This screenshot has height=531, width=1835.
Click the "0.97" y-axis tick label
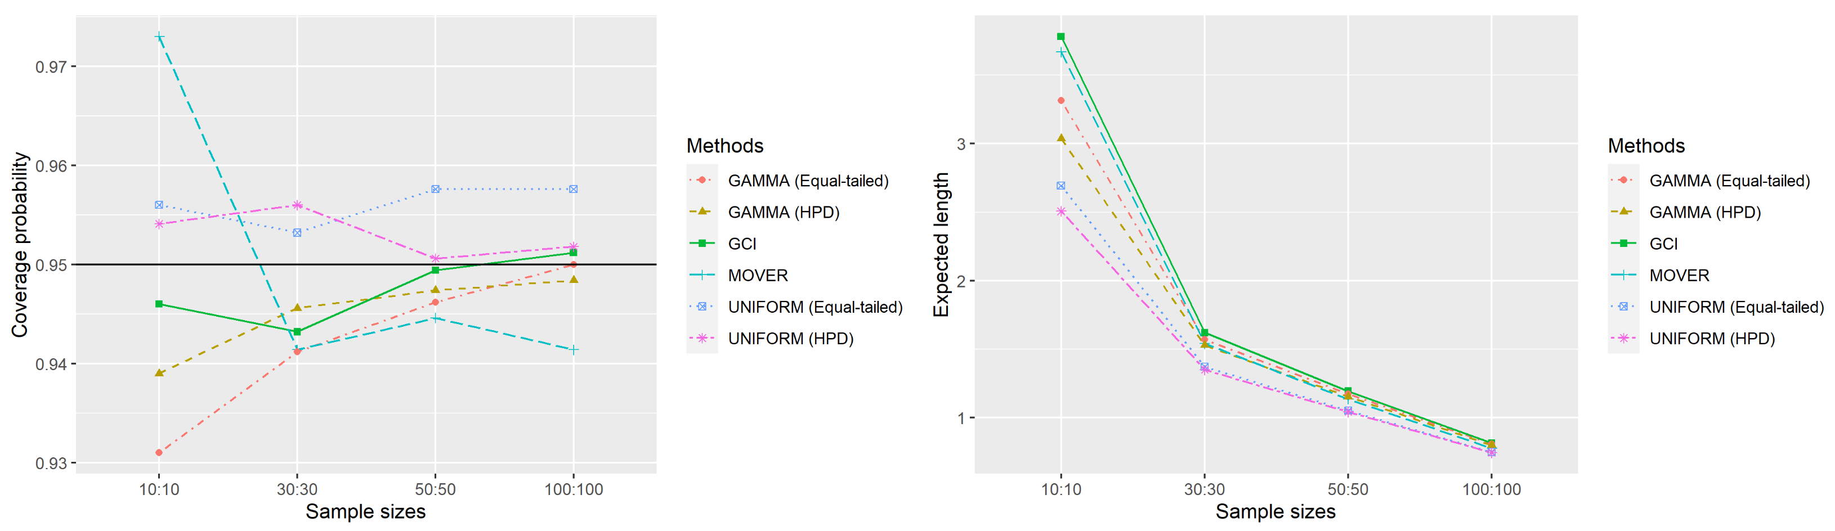point(51,67)
